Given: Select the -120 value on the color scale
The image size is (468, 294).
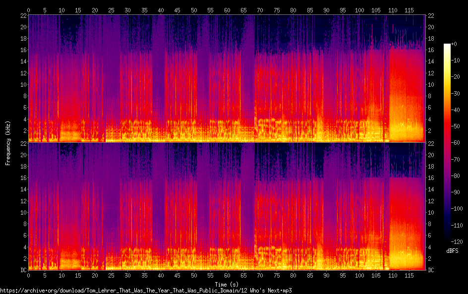Looking at the screenshot, I should click(457, 242).
